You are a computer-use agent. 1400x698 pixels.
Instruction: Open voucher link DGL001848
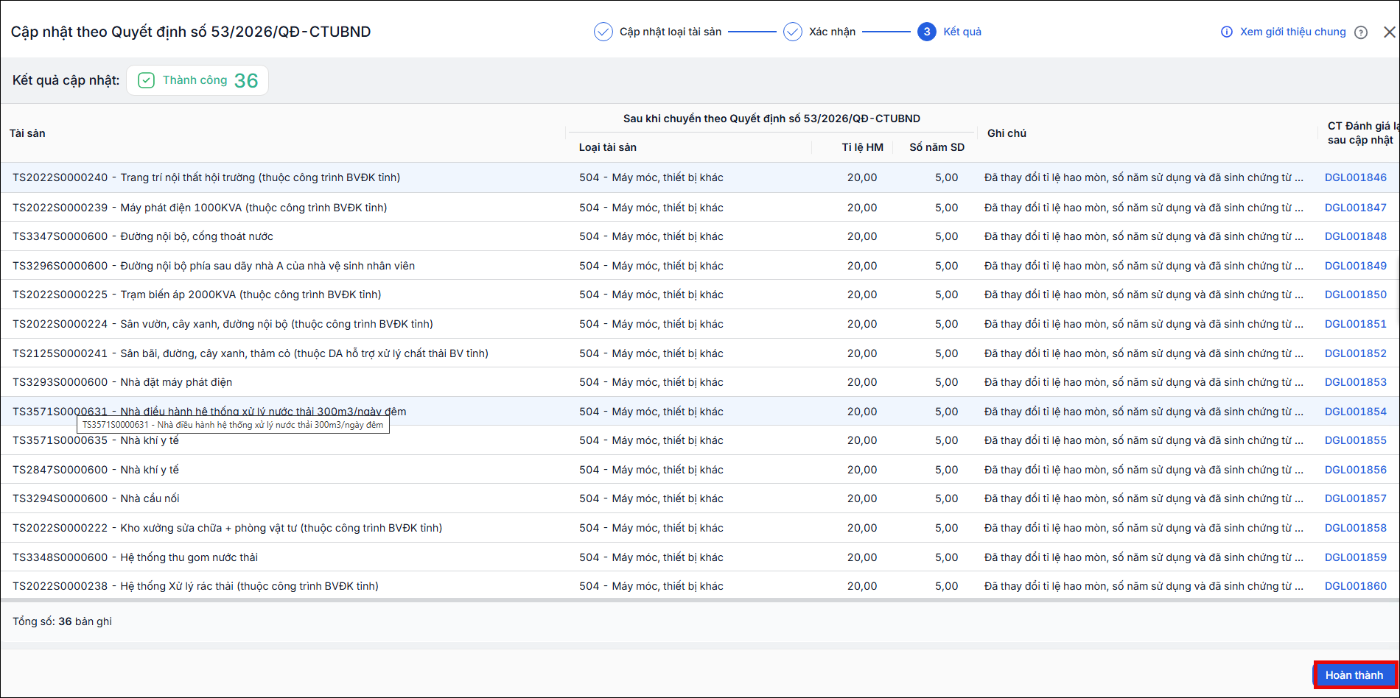click(1356, 236)
